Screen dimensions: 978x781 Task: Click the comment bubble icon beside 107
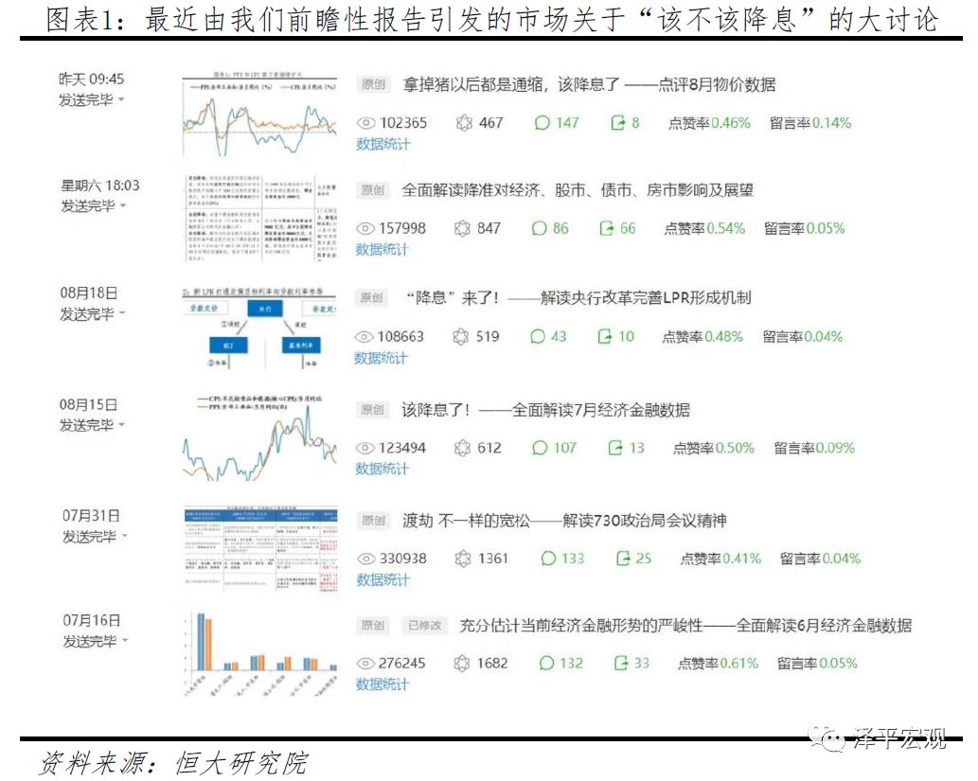click(540, 448)
